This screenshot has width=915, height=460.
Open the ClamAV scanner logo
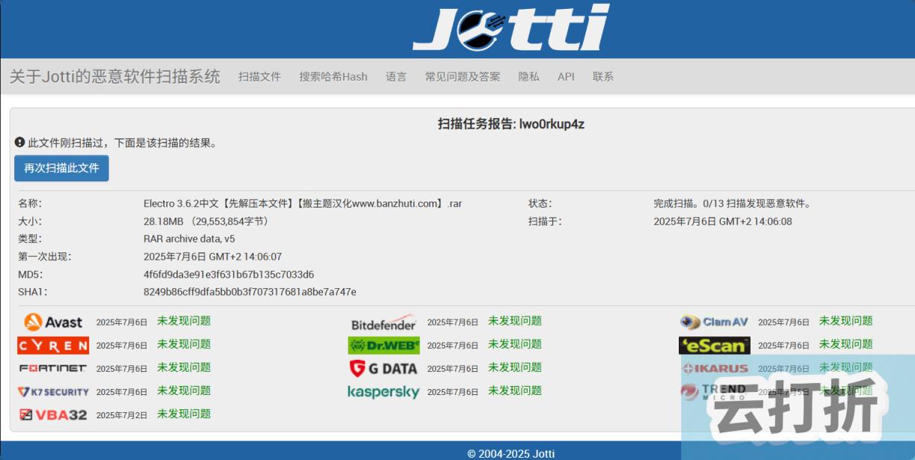pos(714,322)
